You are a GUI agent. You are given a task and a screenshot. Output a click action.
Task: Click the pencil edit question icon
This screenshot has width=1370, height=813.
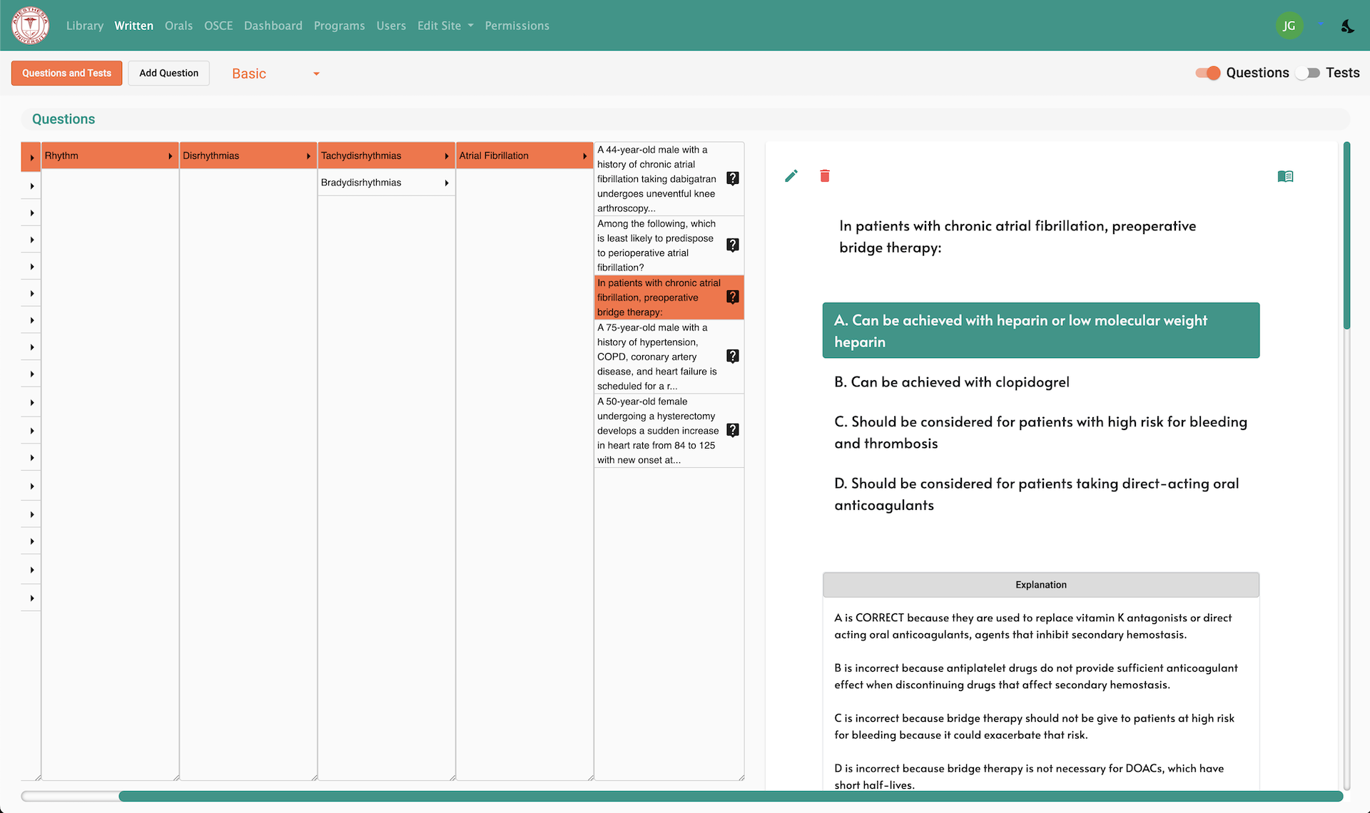[x=791, y=176]
